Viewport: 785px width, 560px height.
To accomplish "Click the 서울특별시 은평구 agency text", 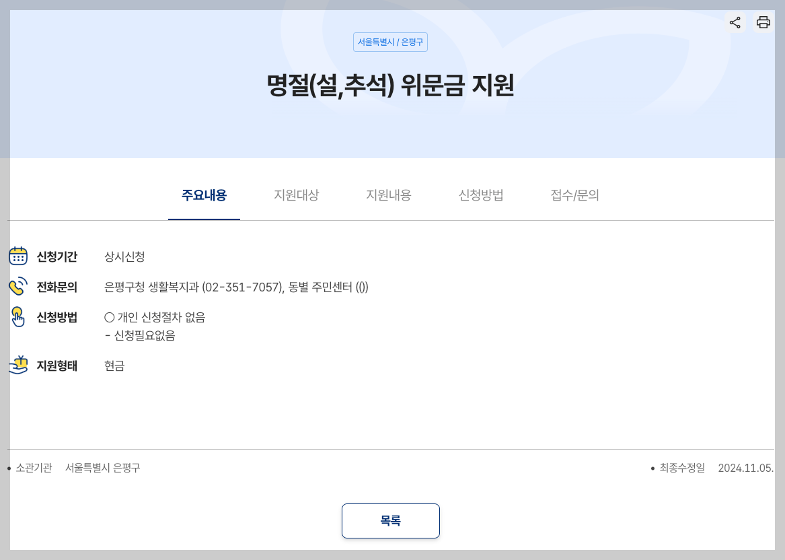I will 102,467.
